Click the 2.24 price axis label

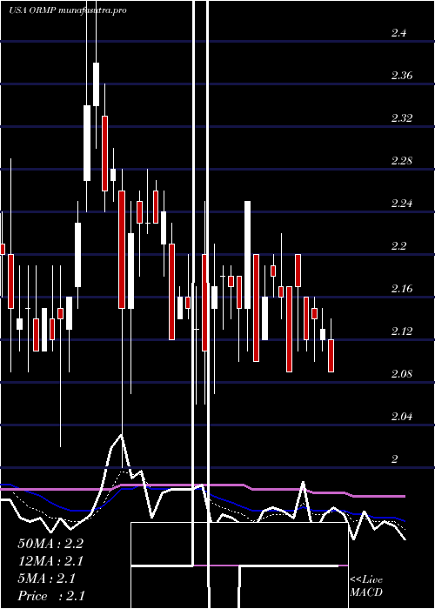pos(402,204)
